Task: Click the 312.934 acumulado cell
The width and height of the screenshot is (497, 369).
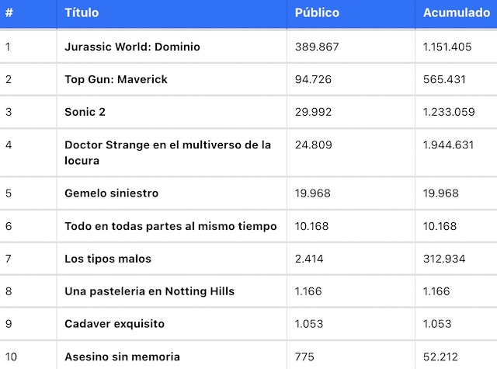Action: tap(444, 259)
